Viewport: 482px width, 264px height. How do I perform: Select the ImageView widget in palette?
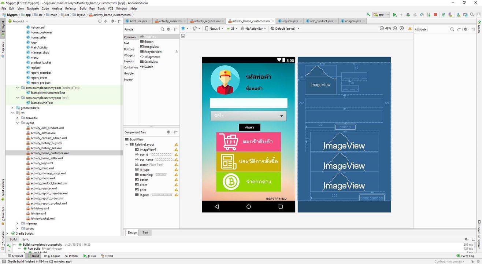point(149,47)
